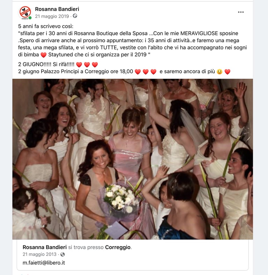
Task: Click the yellow smiley emoji after 'di più'
Action: click(x=219, y=72)
